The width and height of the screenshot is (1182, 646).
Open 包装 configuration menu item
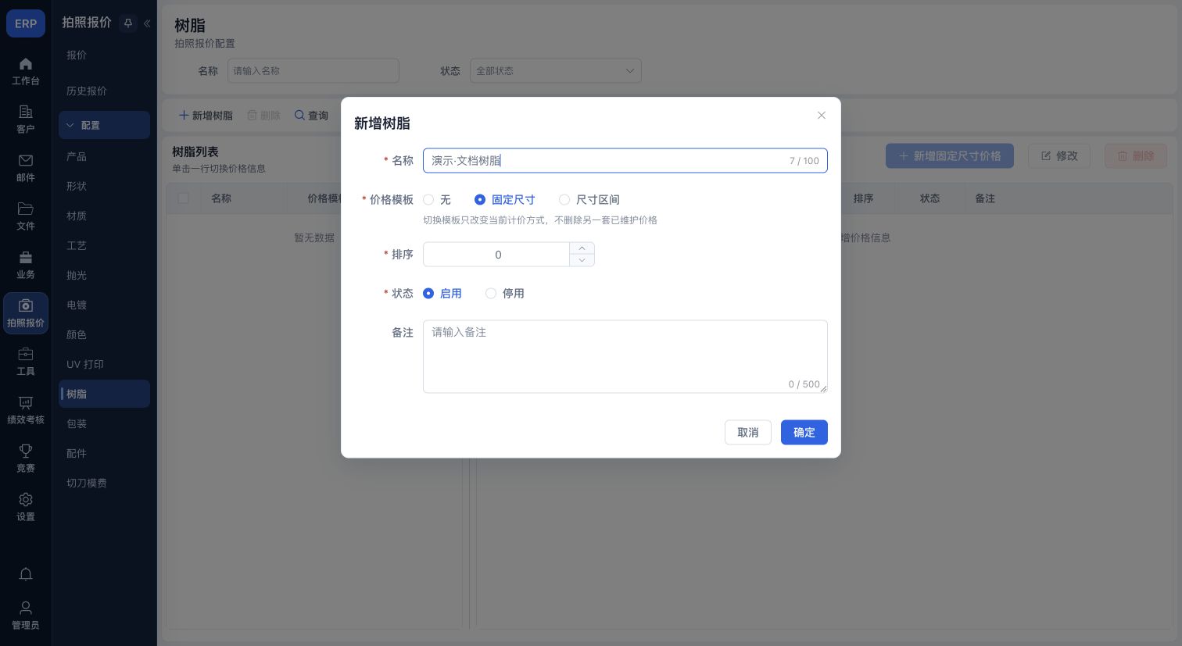coord(104,423)
